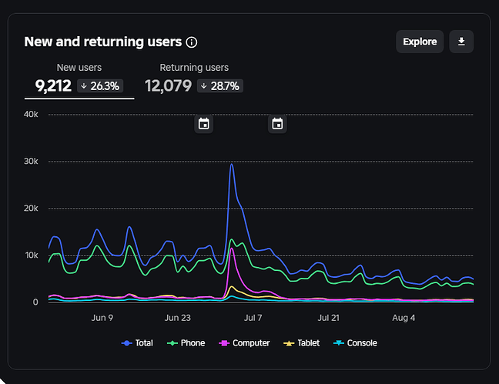Click the 12,079 returning users value
Screen dimensions: 499x384
pos(169,86)
